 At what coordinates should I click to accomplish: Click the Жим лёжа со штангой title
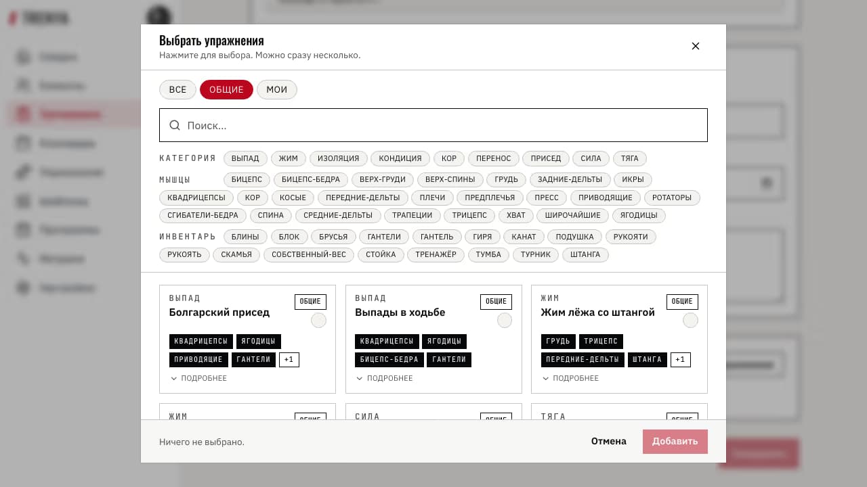pos(598,312)
